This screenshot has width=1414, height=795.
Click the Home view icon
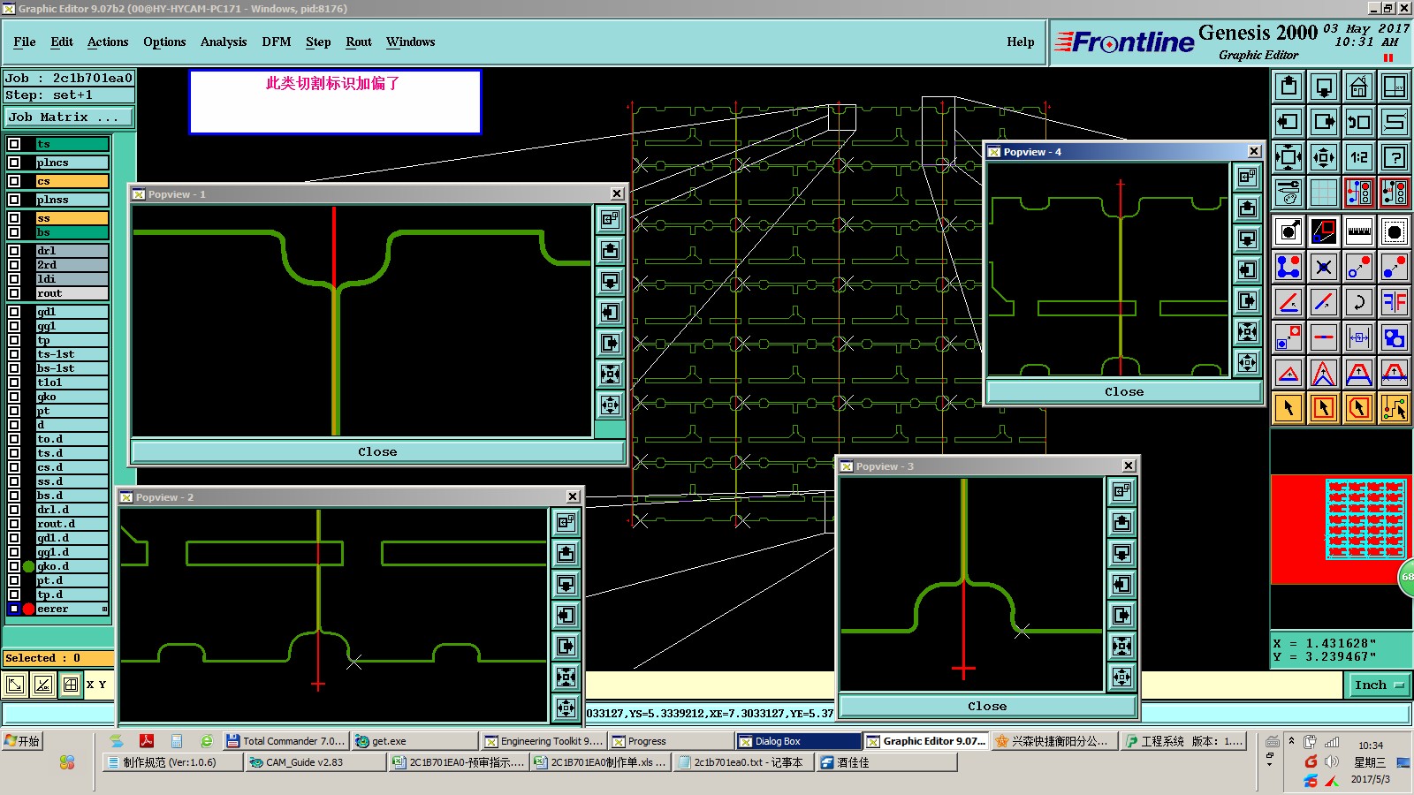pos(1359,87)
